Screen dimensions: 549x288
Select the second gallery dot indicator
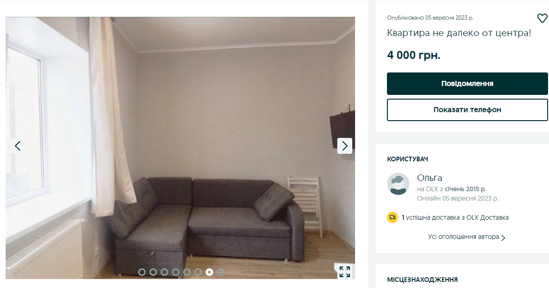click(153, 272)
